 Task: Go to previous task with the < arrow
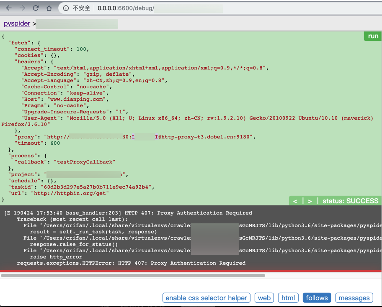295,201
